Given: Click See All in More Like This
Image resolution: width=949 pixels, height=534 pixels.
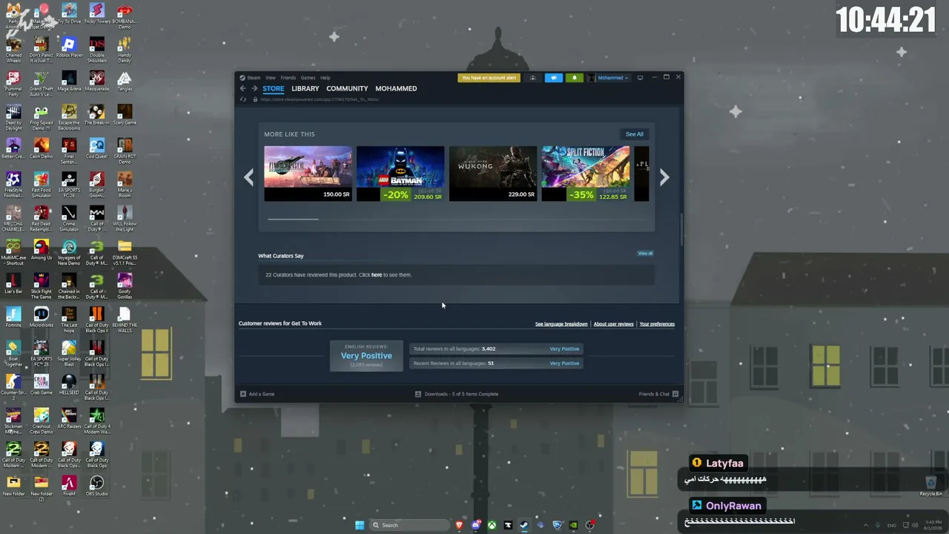Looking at the screenshot, I should click(634, 134).
